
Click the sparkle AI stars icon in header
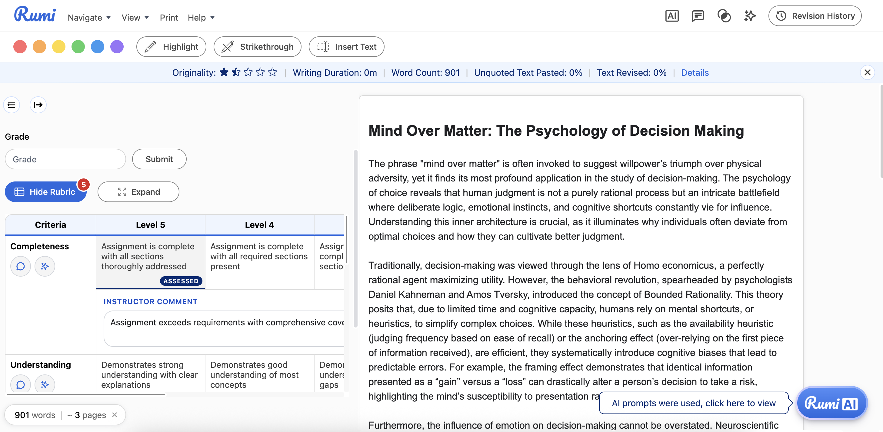click(750, 16)
